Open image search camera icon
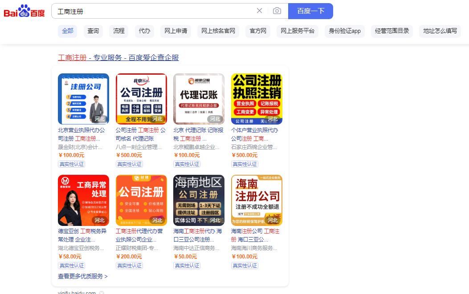This screenshot has width=469, height=294. pos(277,11)
